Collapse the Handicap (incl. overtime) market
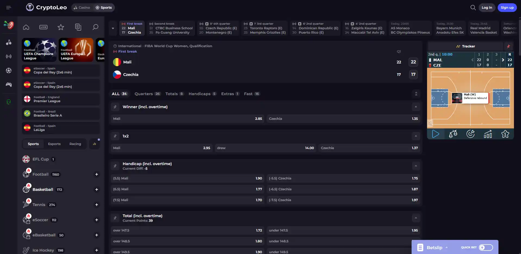521x254 pixels. tap(416, 166)
